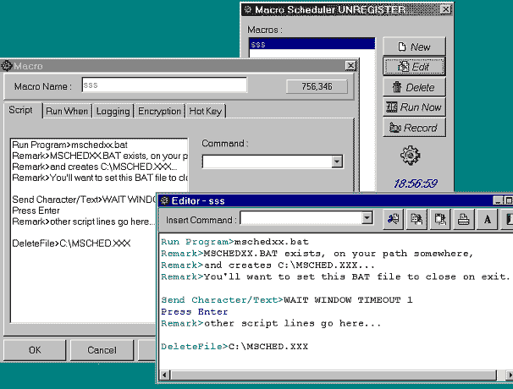Start recording with the Record button

[414, 128]
